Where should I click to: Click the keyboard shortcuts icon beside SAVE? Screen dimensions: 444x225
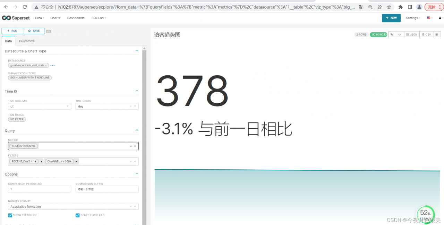tap(48, 31)
